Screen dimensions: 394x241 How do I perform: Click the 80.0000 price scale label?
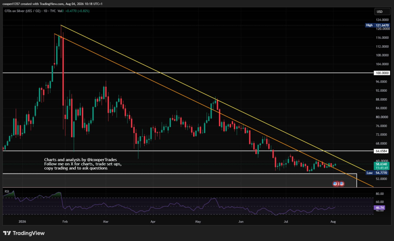(382, 117)
